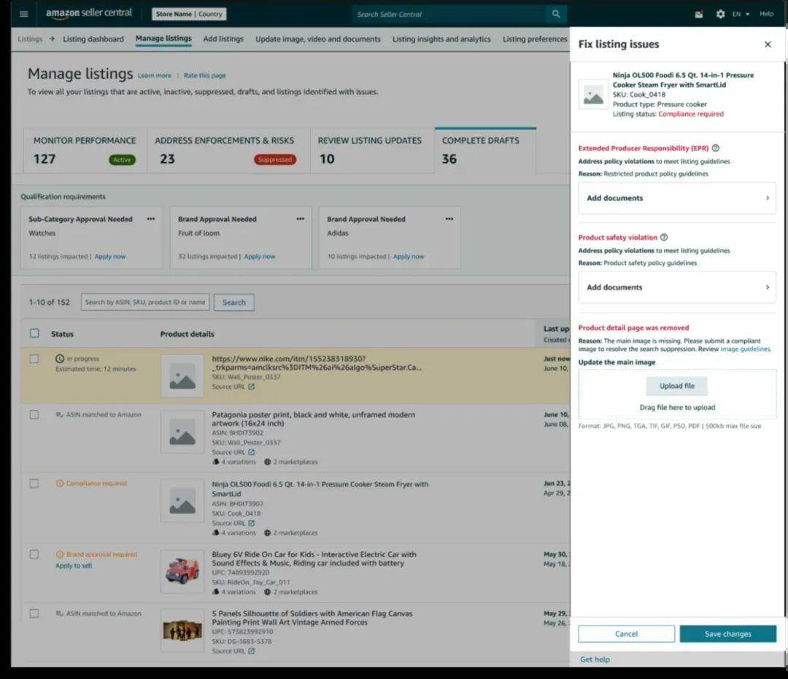The width and height of the screenshot is (788, 679).
Task: Open the Help link in the header
Action: click(766, 14)
